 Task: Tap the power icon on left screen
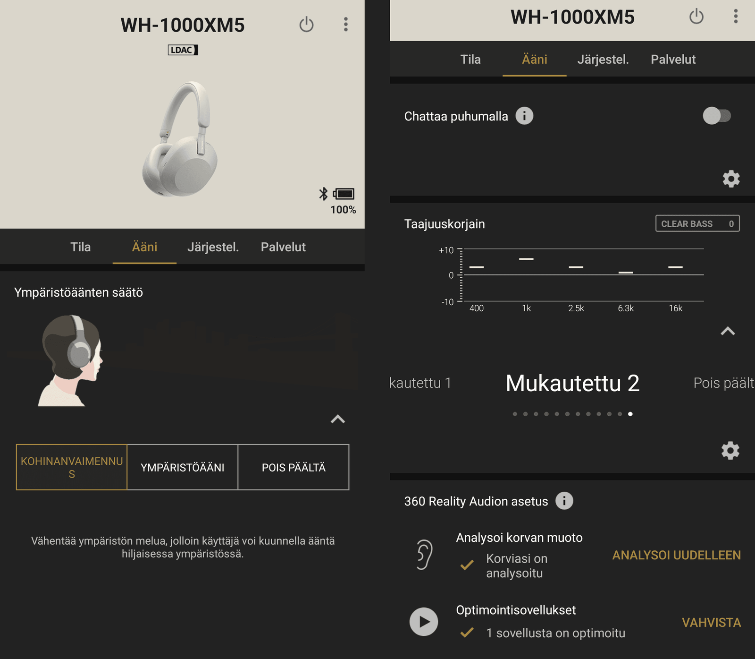(x=306, y=24)
